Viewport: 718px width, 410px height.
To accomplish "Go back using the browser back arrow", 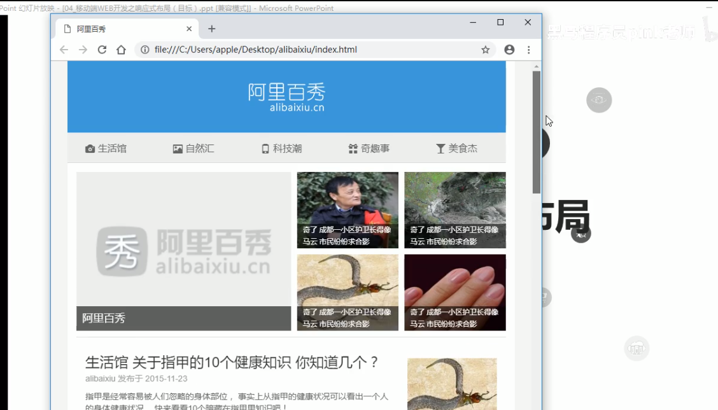I will 64,50.
